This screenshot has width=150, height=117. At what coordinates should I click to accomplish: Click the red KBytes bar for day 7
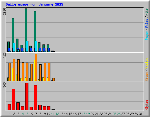click(36, 97)
